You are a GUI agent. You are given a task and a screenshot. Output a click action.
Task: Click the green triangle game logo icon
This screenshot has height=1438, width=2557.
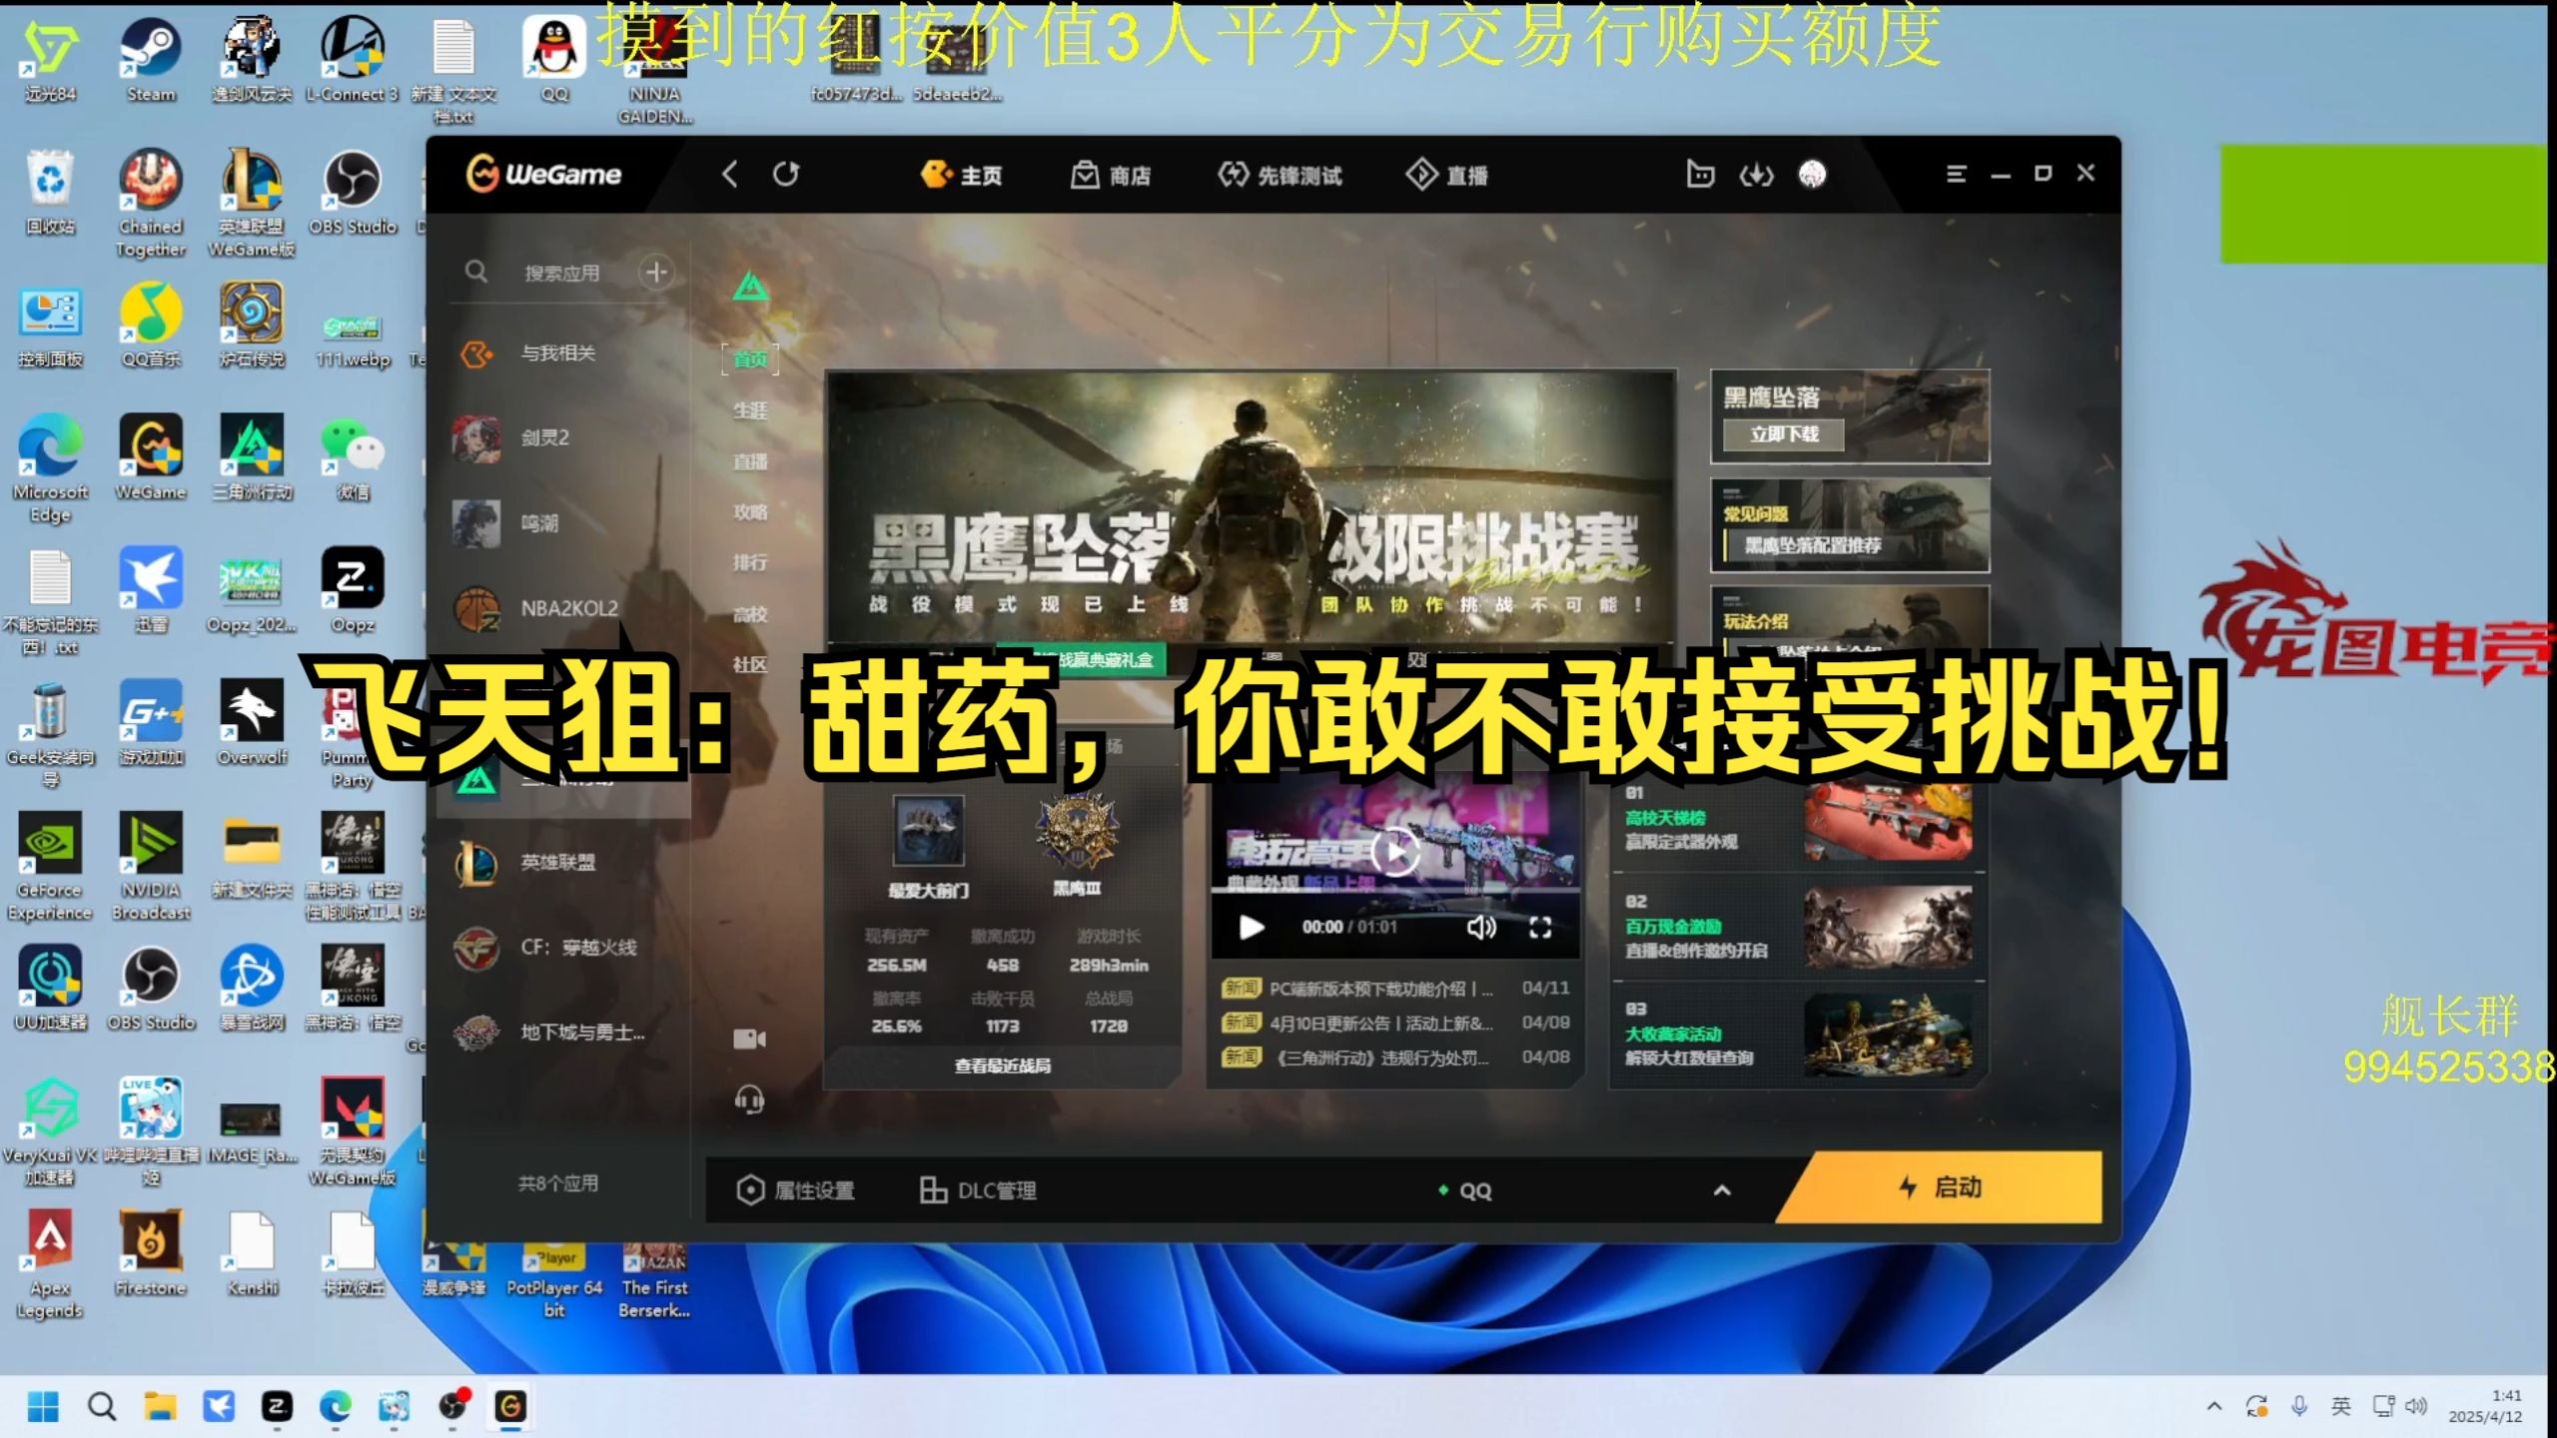[750, 288]
